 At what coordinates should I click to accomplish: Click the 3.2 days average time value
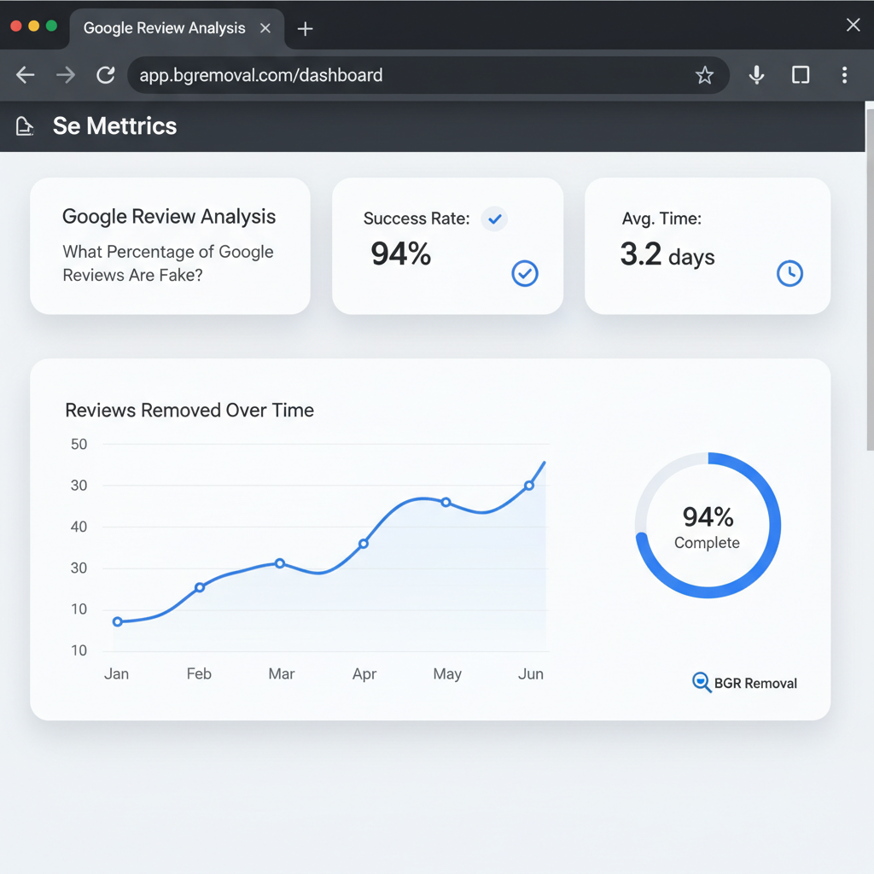click(x=667, y=254)
